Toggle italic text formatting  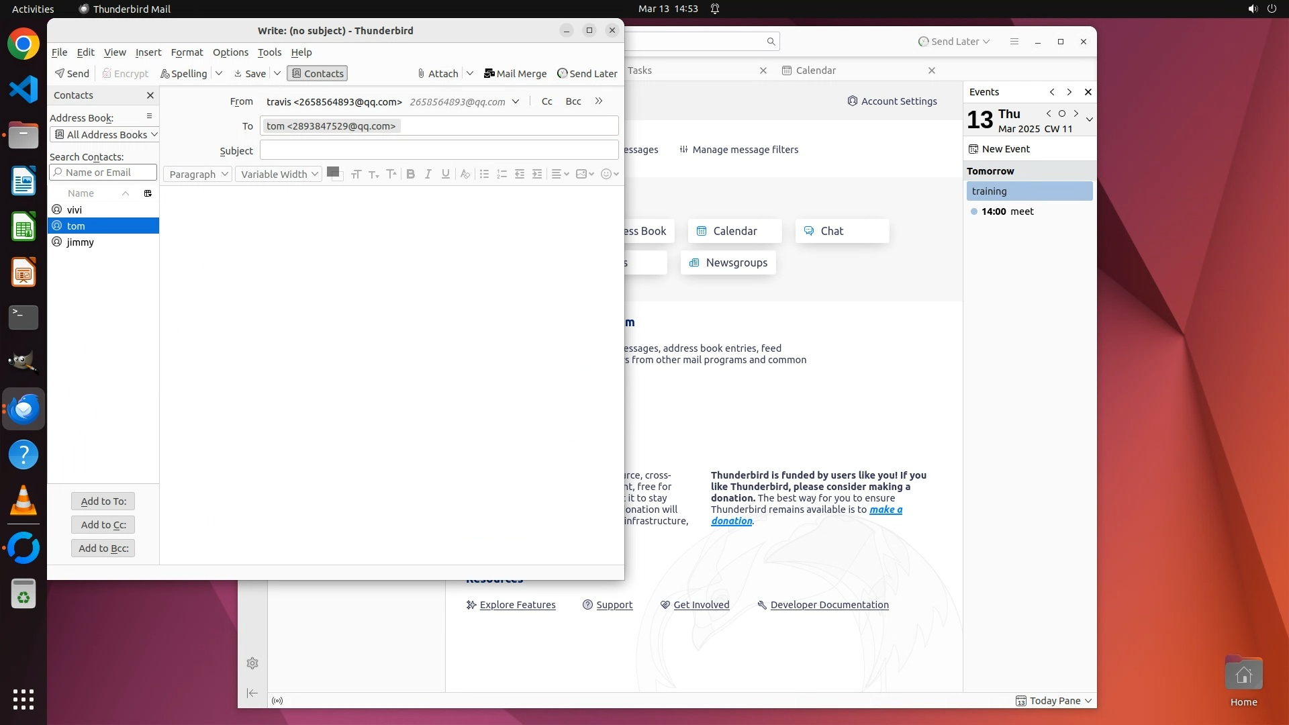coord(428,174)
